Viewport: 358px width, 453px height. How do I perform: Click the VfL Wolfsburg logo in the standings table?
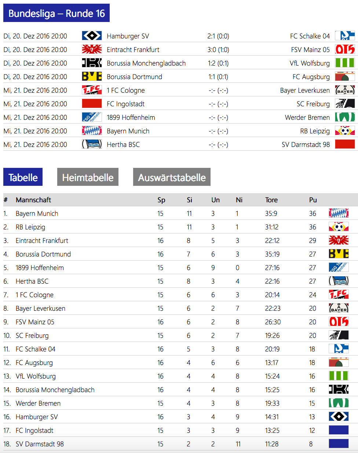[x=339, y=376]
